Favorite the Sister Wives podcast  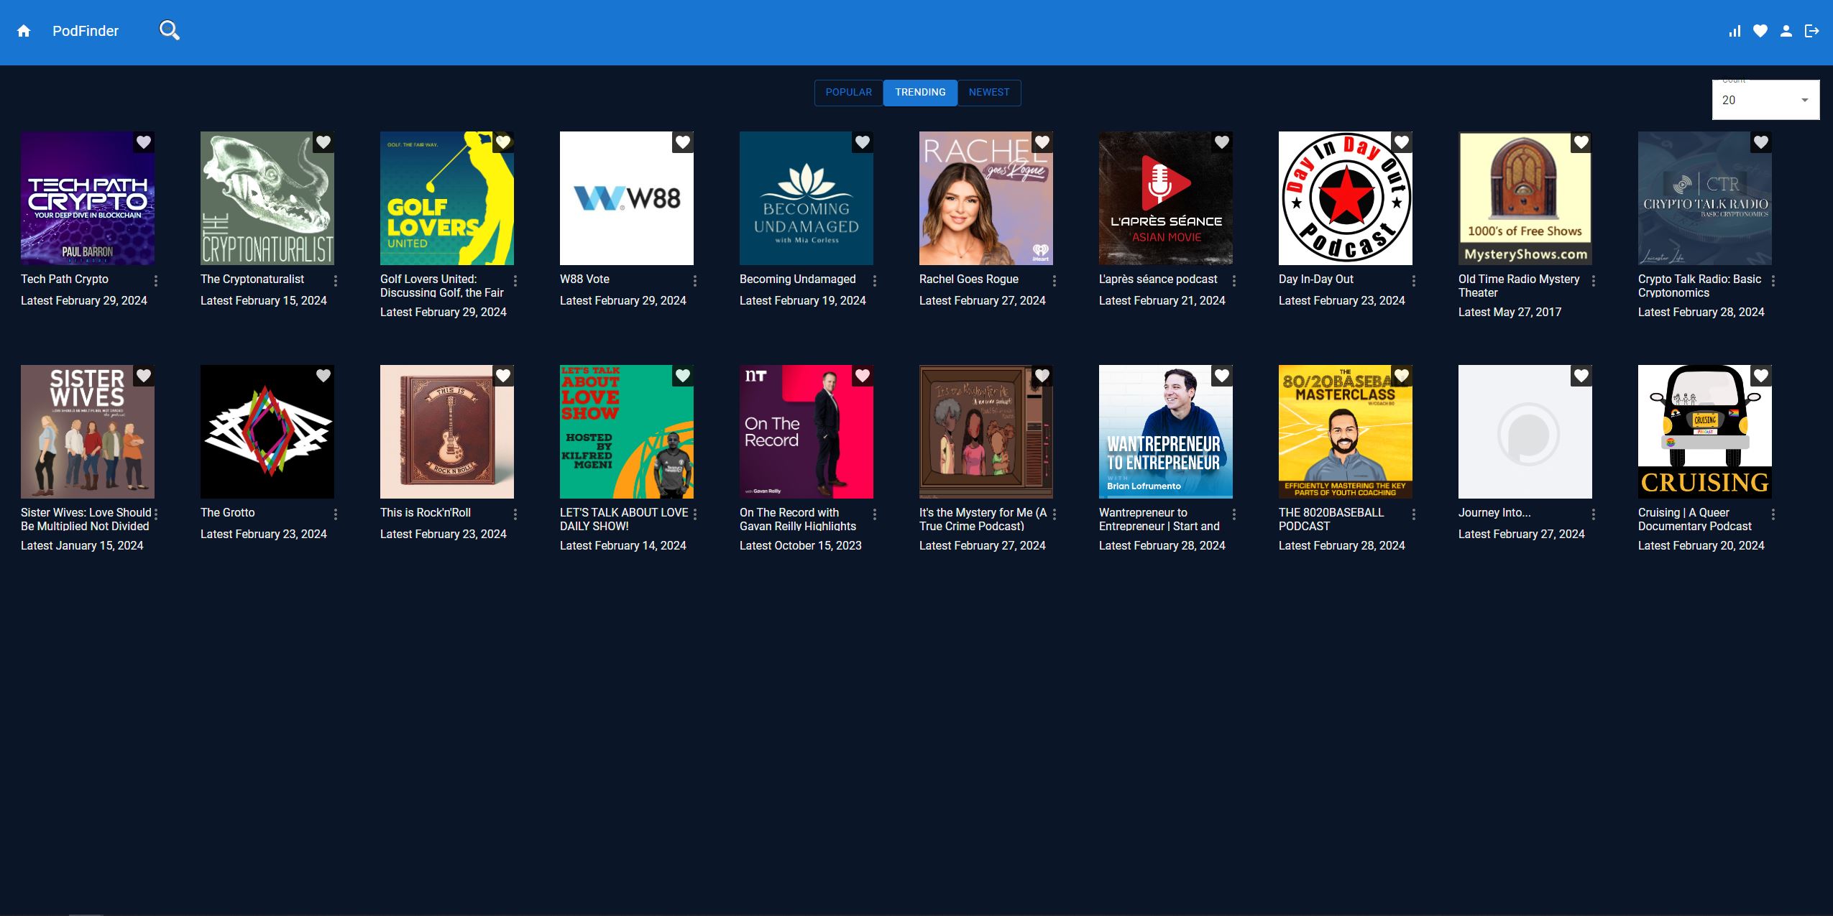pos(144,376)
